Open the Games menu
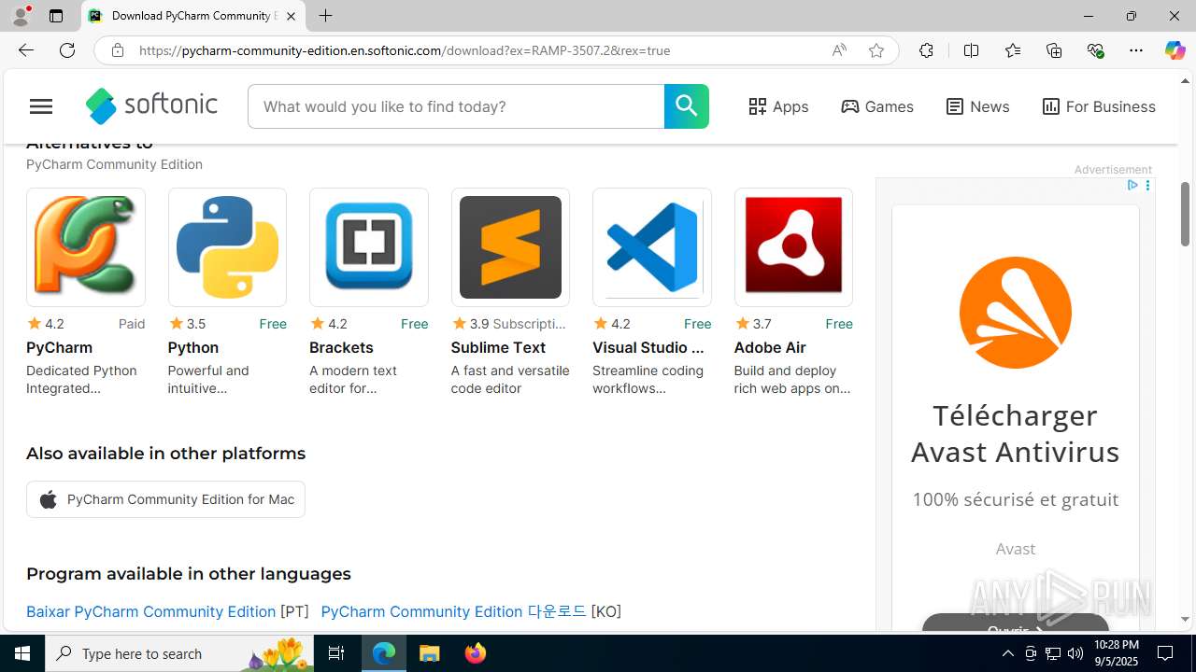 [877, 106]
